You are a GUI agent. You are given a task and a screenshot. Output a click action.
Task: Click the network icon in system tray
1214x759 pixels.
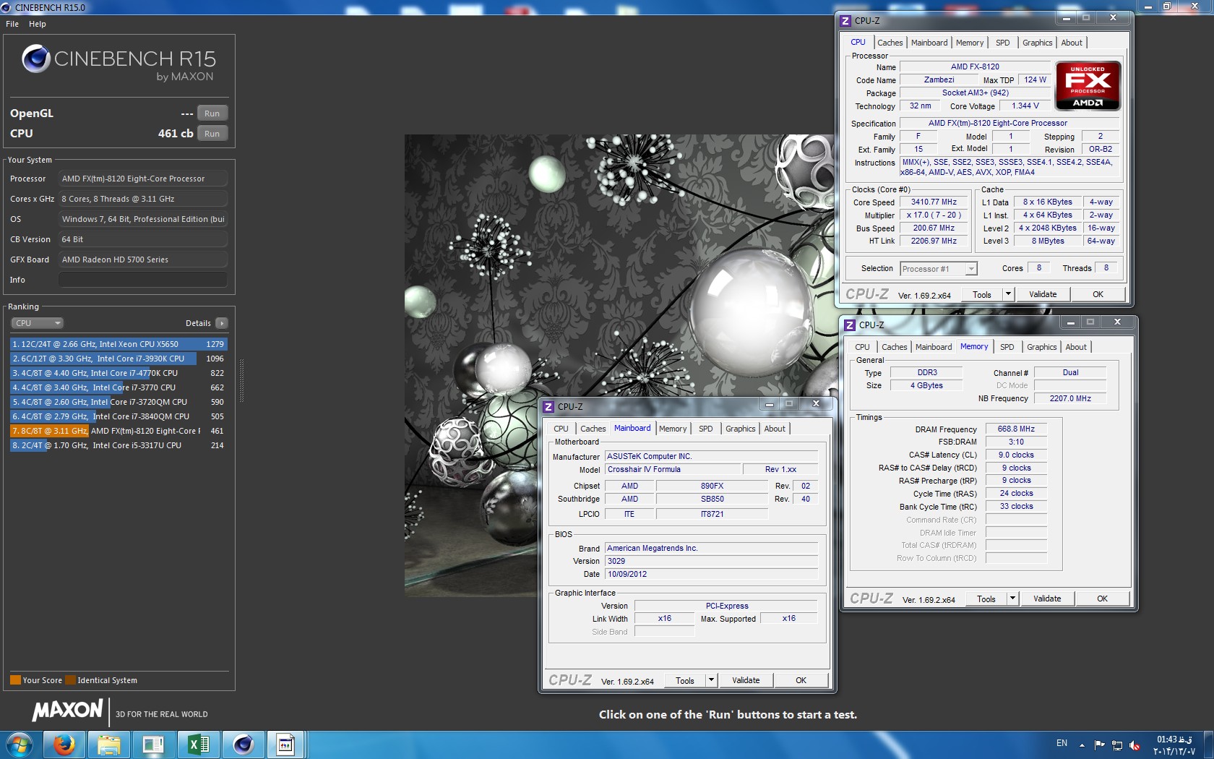pyautogui.click(x=1117, y=745)
